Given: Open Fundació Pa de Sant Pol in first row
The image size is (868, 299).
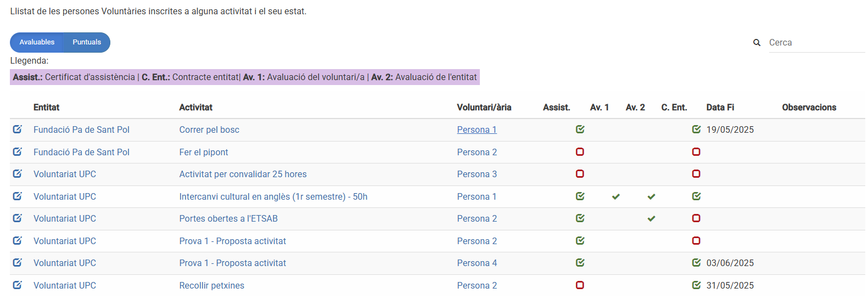Looking at the screenshot, I should click(81, 130).
